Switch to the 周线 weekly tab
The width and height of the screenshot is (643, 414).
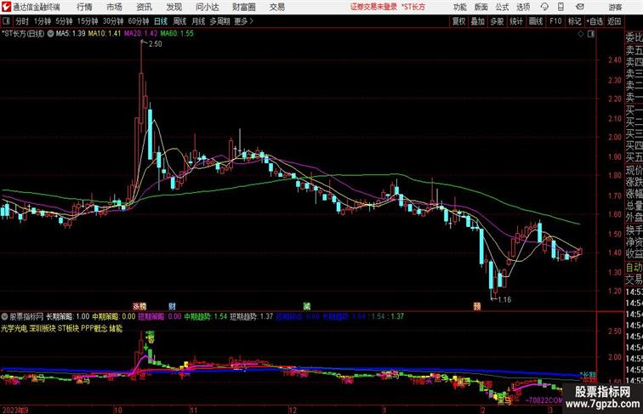click(179, 21)
